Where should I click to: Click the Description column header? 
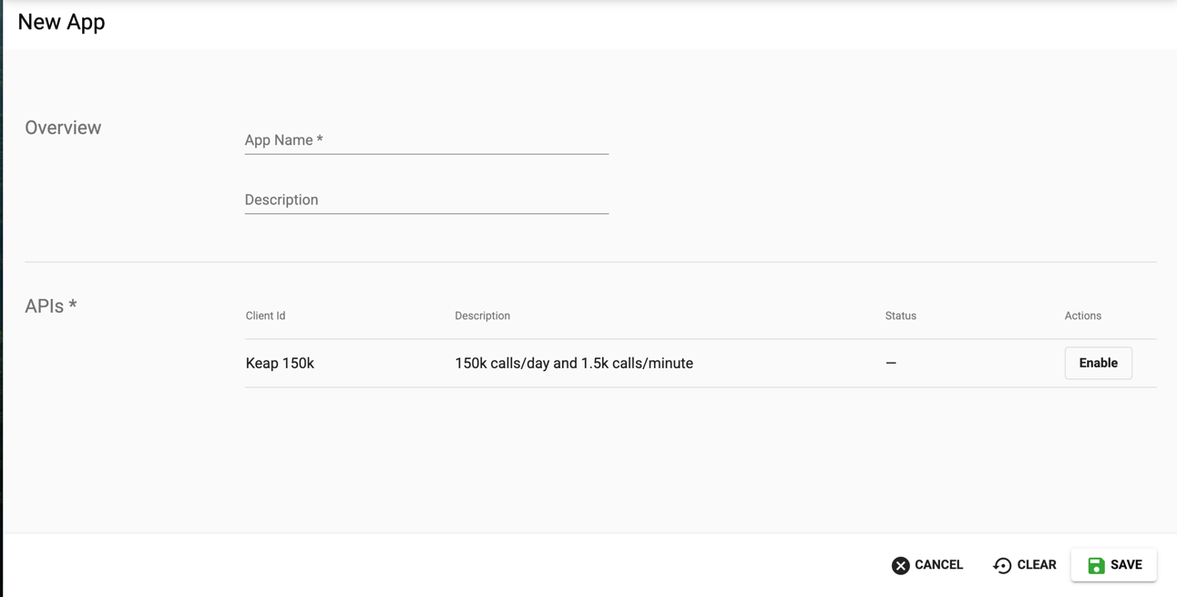483,315
